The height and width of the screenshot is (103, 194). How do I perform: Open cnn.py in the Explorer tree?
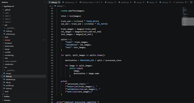click(x=8, y=73)
